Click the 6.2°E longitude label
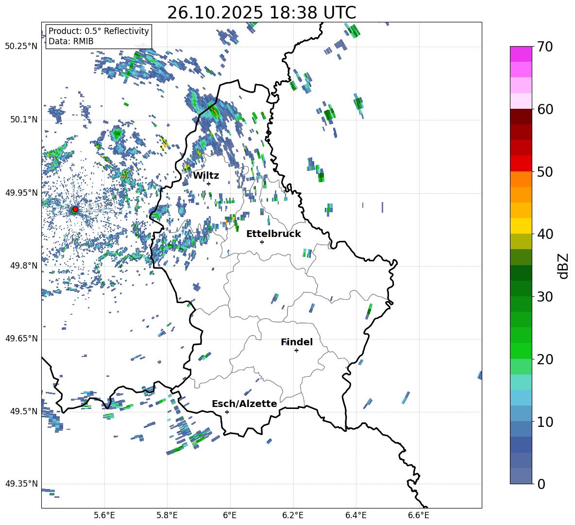Viewport: 575px width, 525px height. click(x=293, y=515)
